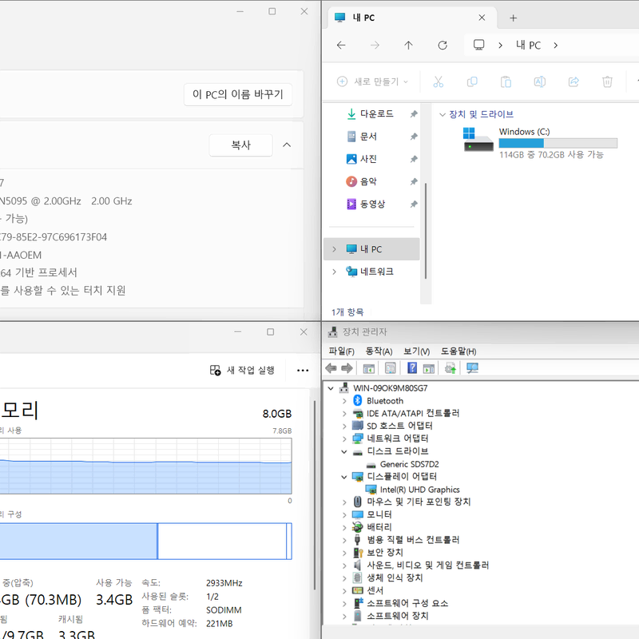
Task: Expand the Bluetooth node in Device Manager
Action: click(x=344, y=401)
